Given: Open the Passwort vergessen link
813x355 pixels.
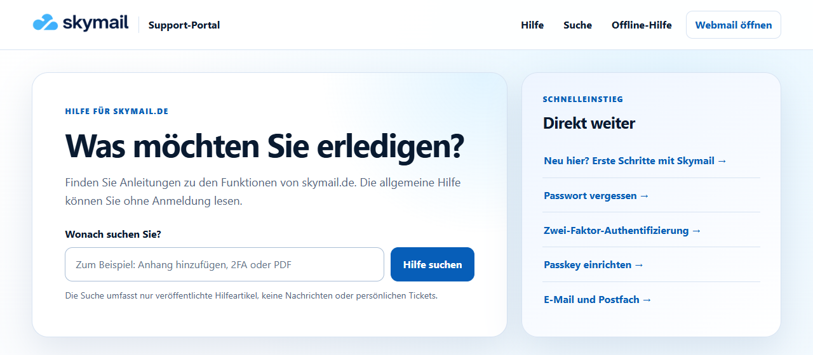Looking at the screenshot, I should pyautogui.click(x=596, y=196).
